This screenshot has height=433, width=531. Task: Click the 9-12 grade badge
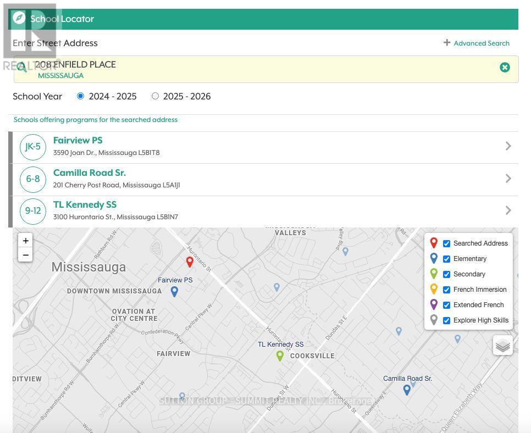pyautogui.click(x=33, y=211)
